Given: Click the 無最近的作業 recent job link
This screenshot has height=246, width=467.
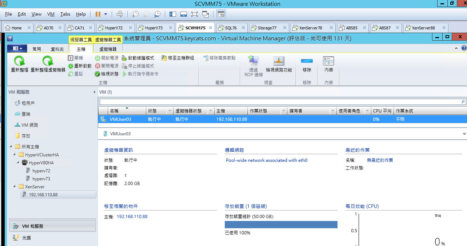Looking at the screenshot, I should point(380,160).
